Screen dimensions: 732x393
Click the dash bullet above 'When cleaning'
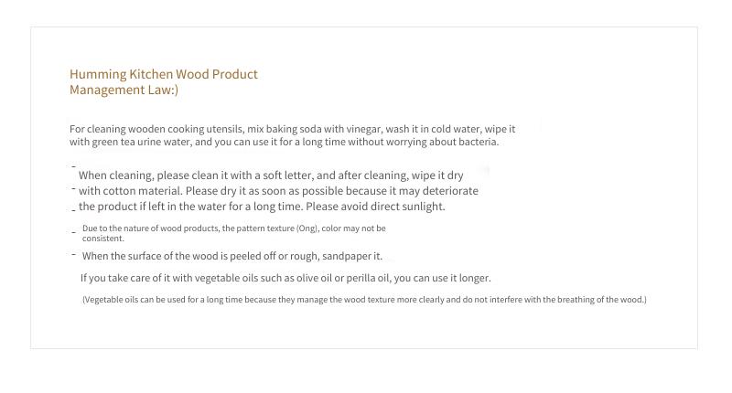[74, 166]
